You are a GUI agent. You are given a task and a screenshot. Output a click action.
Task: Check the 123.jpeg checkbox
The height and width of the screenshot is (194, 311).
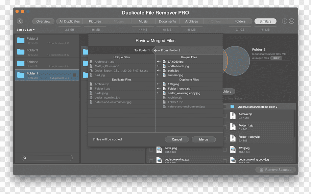click(x=225, y=150)
